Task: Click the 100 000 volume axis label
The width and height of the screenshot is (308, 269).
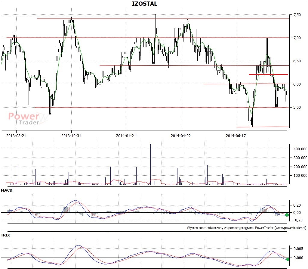Action: [300, 175]
